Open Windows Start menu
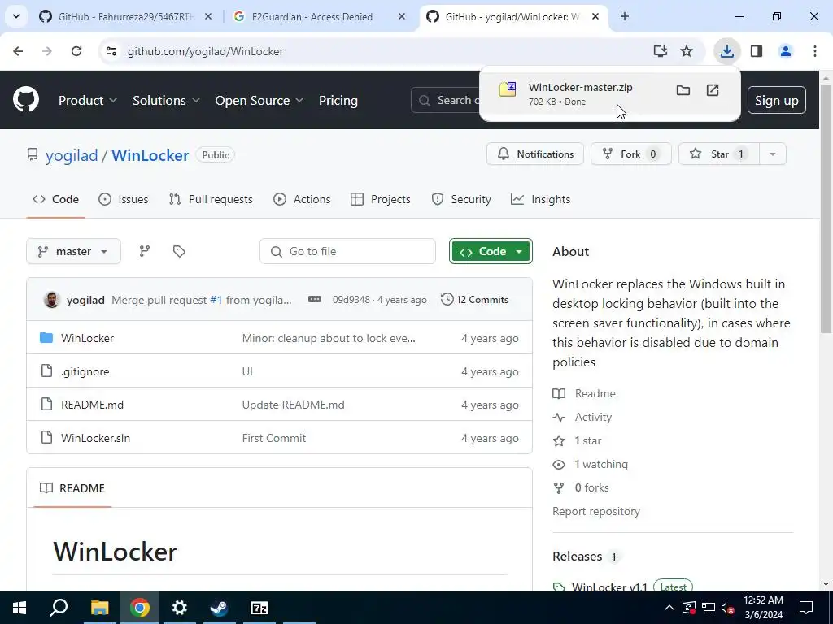The image size is (833, 624). coord(20,608)
